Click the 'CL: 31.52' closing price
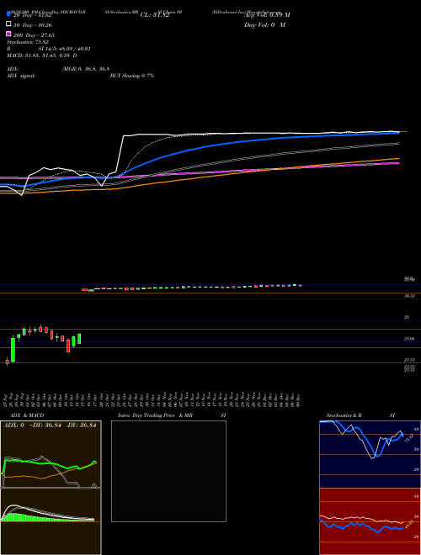 [155, 15]
